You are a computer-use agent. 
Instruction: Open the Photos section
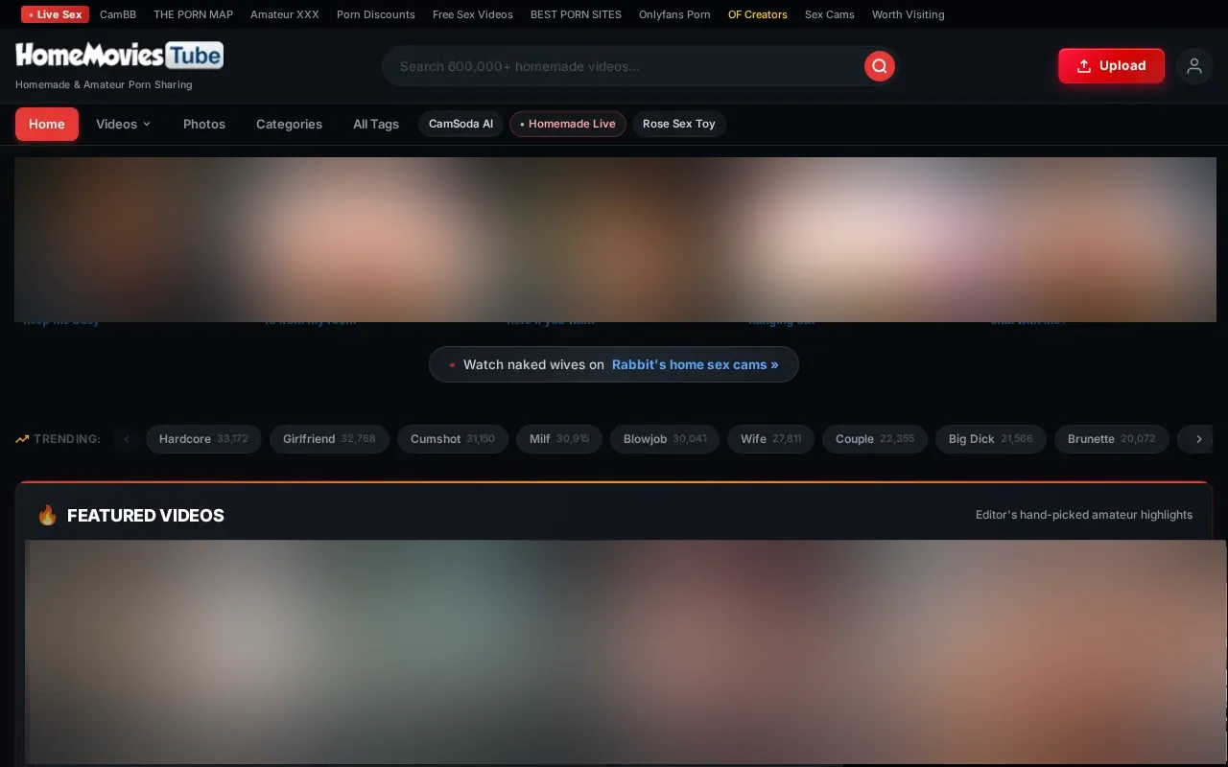click(204, 124)
